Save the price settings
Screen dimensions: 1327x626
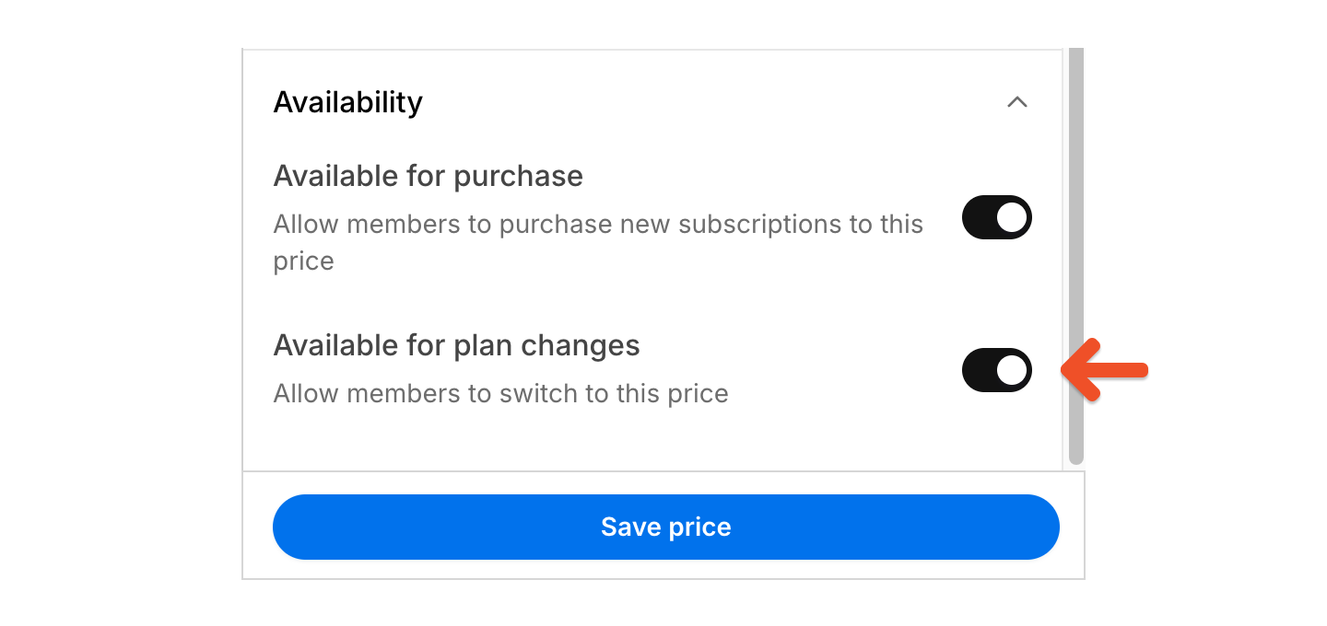coord(665,527)
